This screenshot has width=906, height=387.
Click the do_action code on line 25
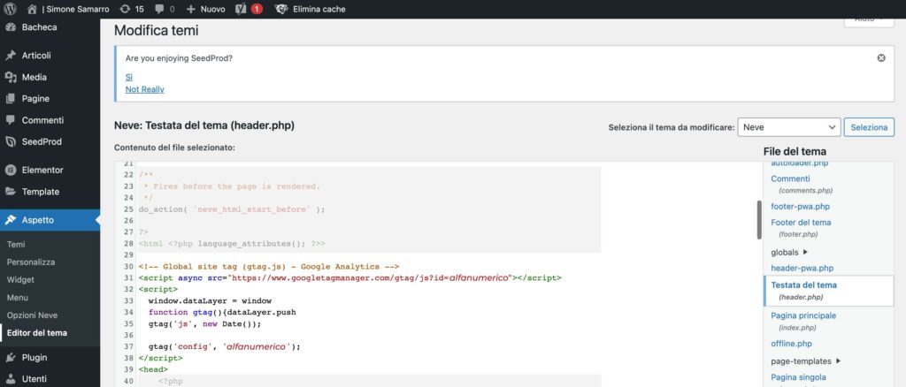[232, 209]
